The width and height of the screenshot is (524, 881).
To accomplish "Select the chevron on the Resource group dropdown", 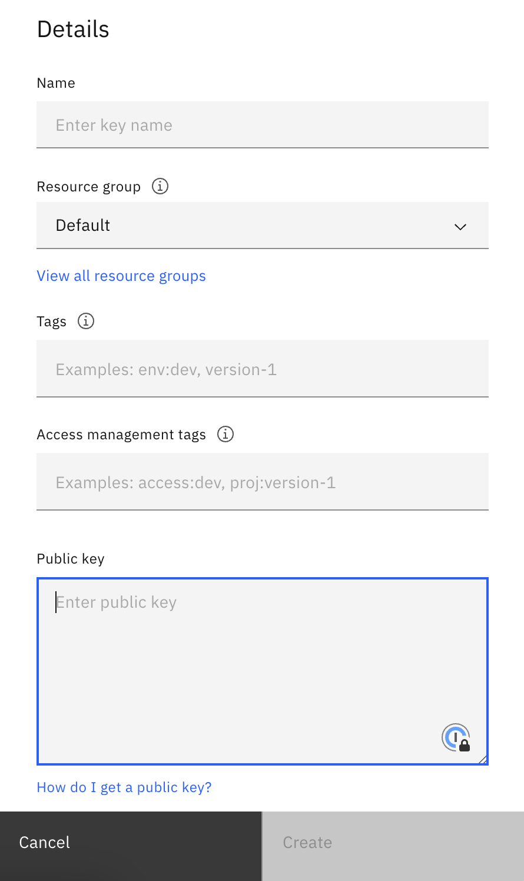I will click(x=460, y=226).
